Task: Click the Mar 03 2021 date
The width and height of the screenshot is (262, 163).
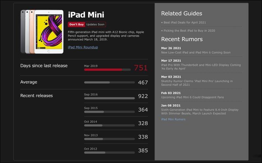Action: 171,77
